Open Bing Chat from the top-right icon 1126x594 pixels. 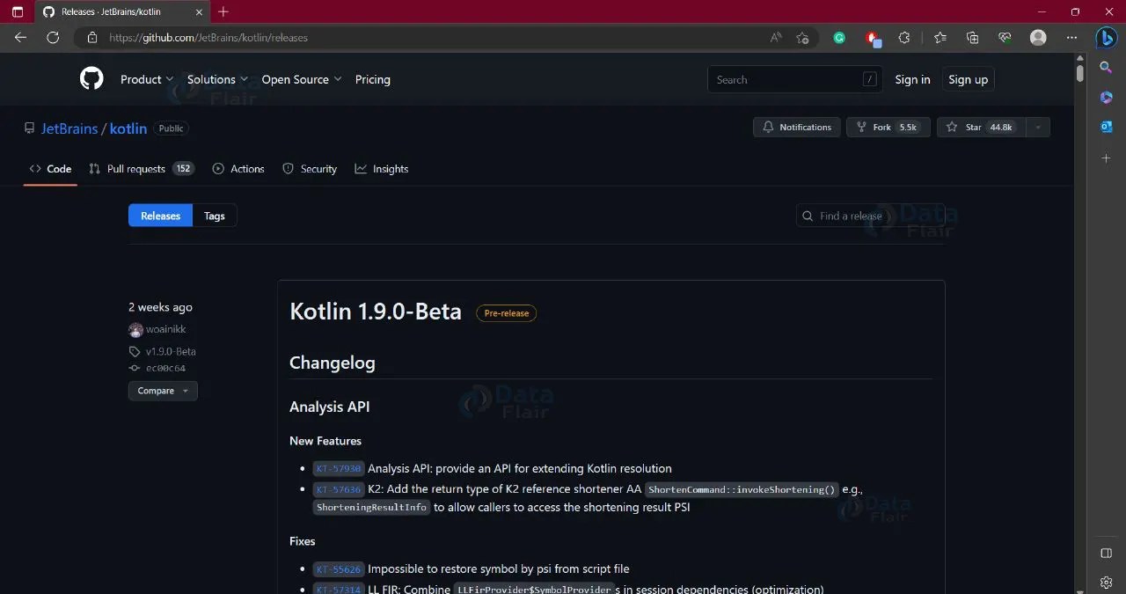pyautogui.click(x=1107, y=37)
